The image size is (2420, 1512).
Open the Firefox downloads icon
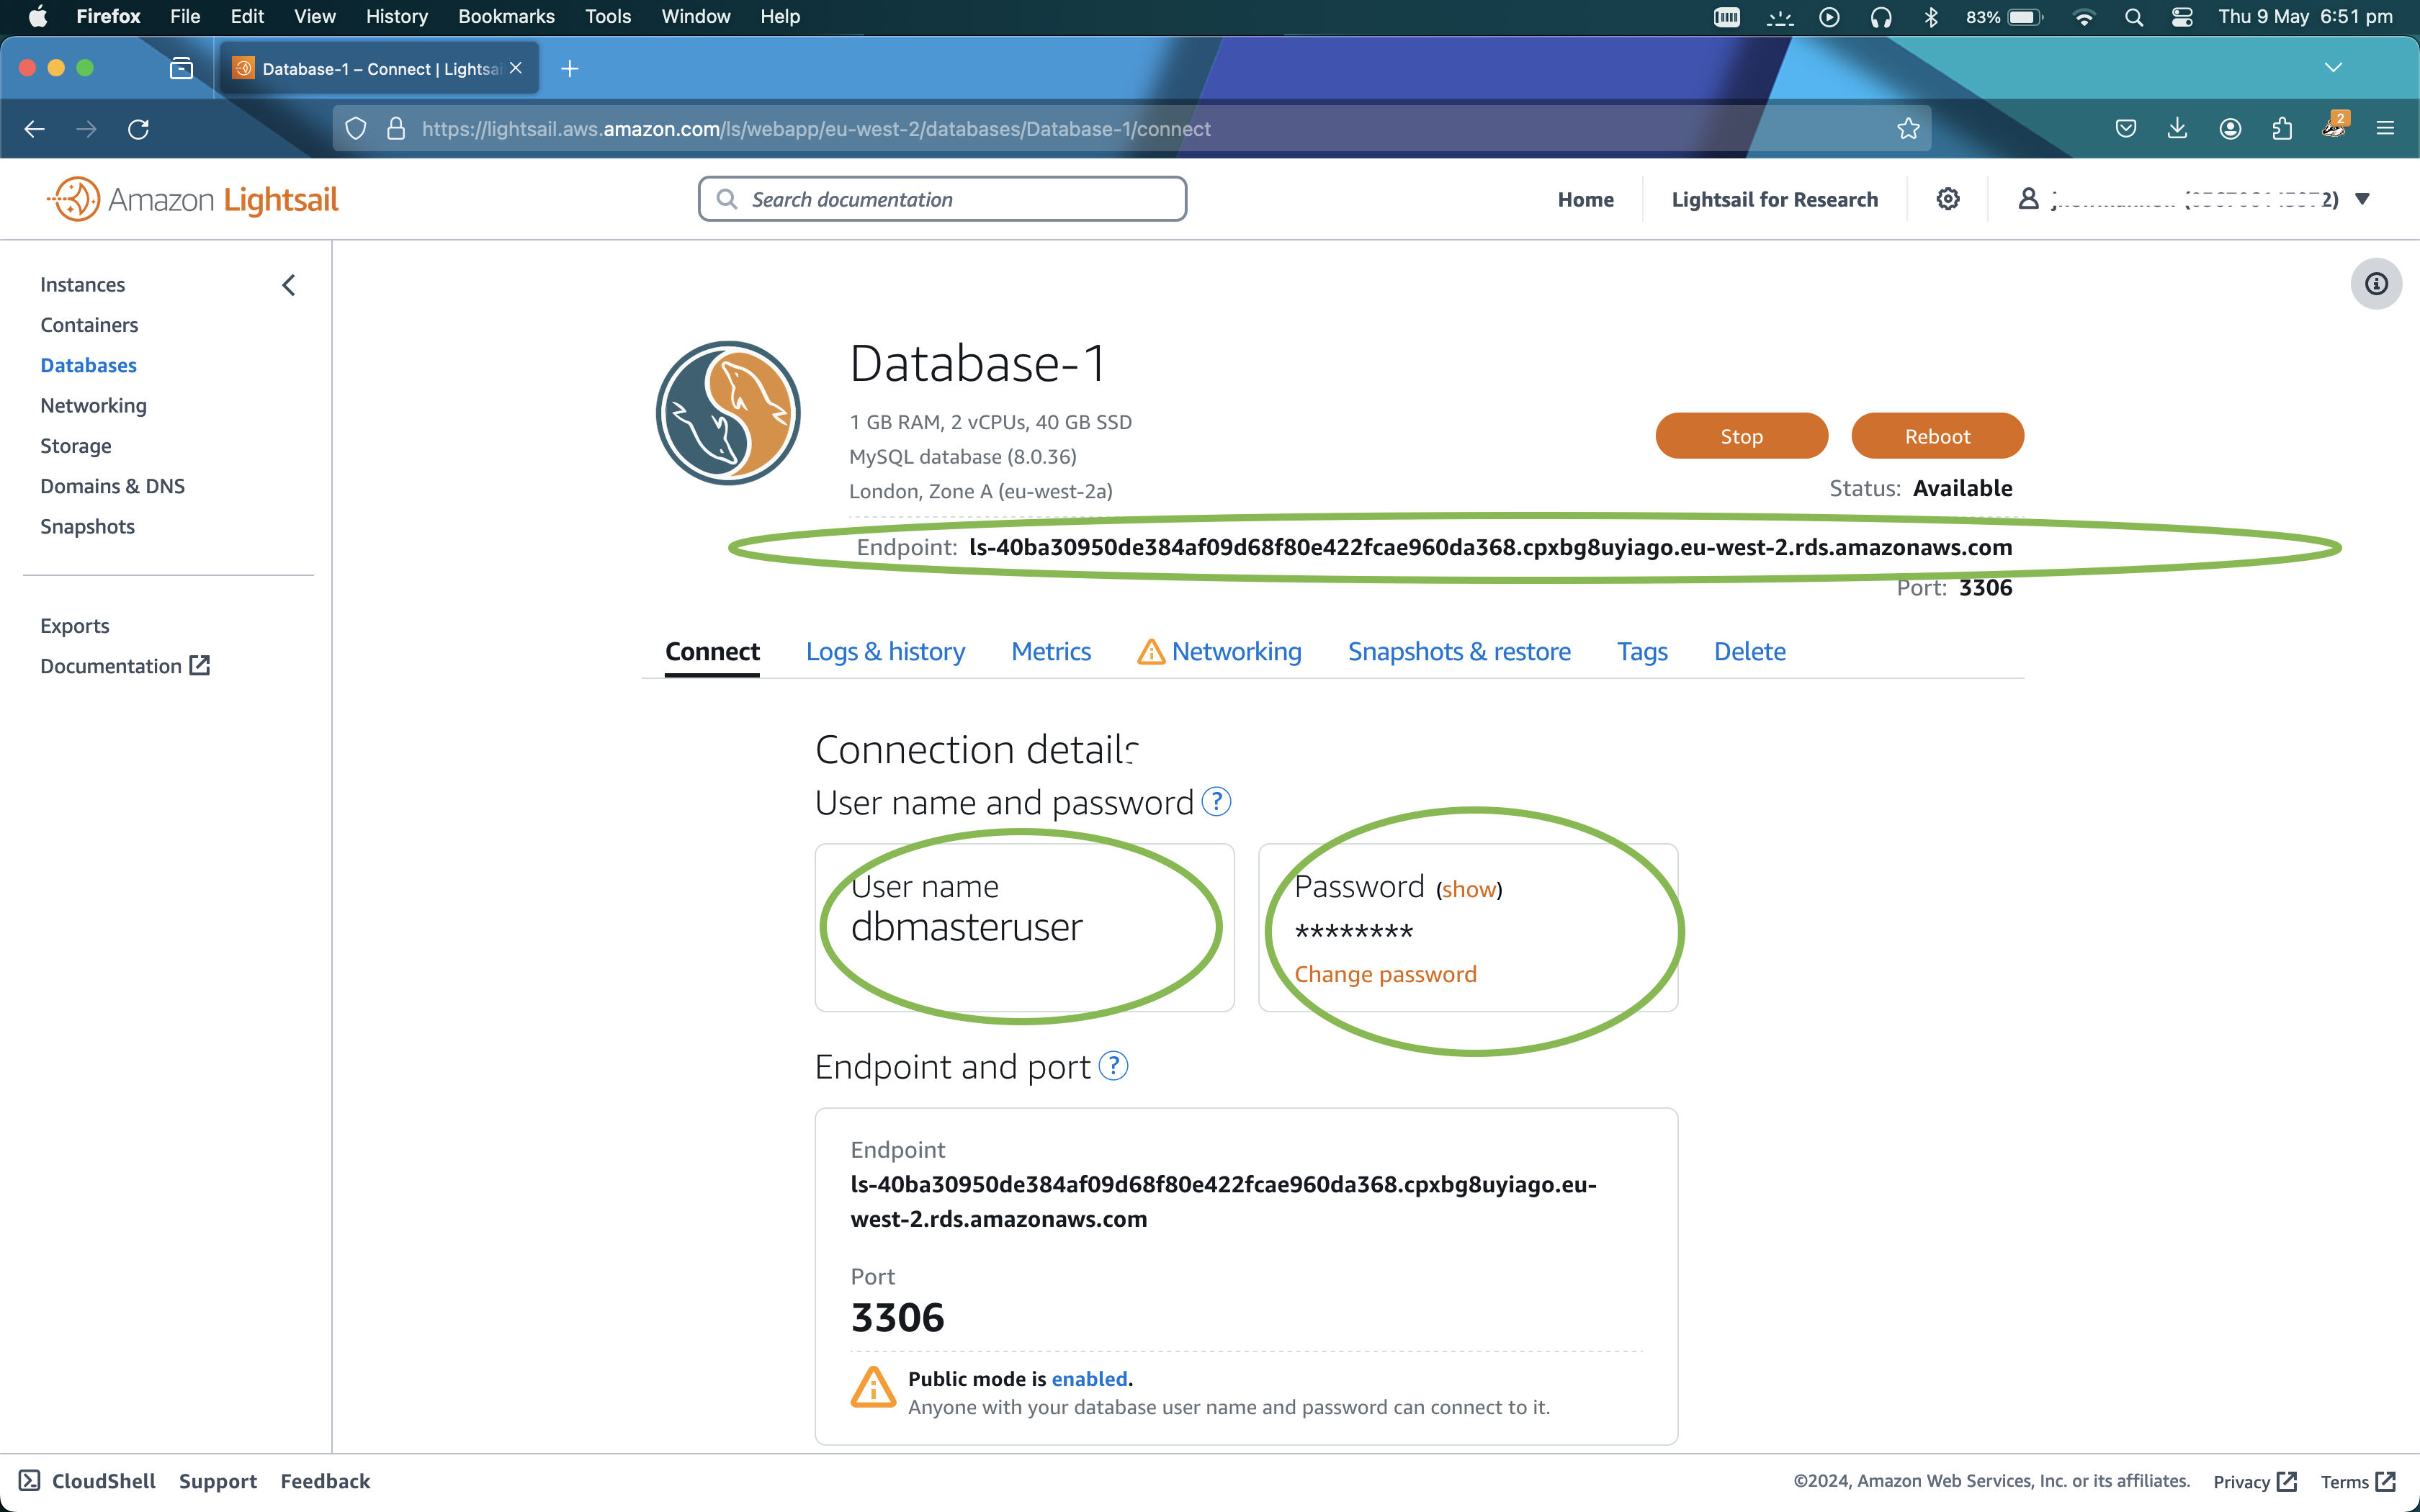click(2177, 129)
